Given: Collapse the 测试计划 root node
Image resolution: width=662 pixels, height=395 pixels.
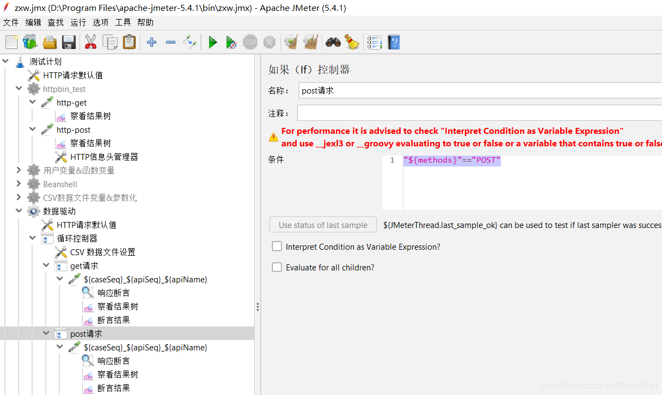Looking at the screenshot, I should tap(6, 61).
